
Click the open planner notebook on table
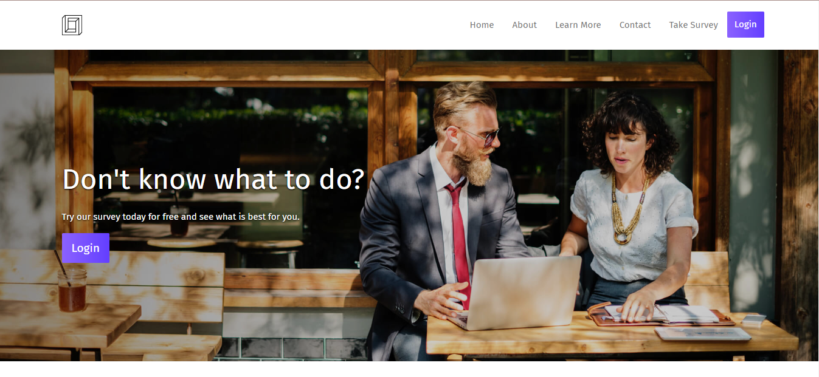coord(660,313)
